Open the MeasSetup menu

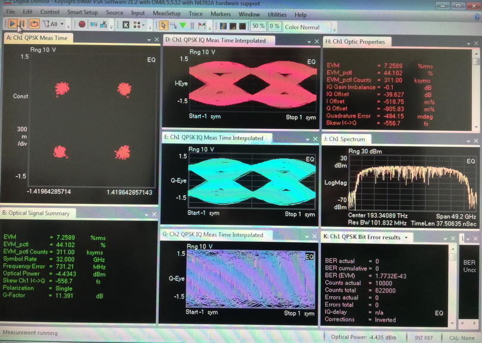[x=166, y=14]
